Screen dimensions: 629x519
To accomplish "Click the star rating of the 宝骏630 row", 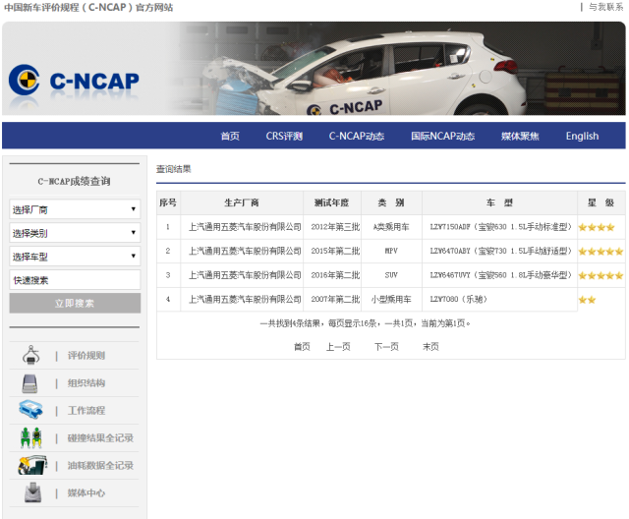I will pyautogui.click(x=597, y=227).
